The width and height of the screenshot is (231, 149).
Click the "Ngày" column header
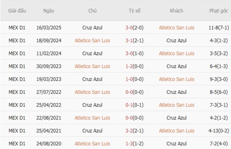(x=49, y=11)
